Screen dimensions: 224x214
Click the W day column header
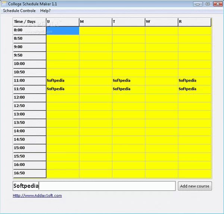pos(161,22)
